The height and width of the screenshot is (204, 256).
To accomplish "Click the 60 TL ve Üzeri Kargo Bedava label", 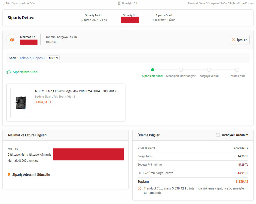I will coord(155,173).
